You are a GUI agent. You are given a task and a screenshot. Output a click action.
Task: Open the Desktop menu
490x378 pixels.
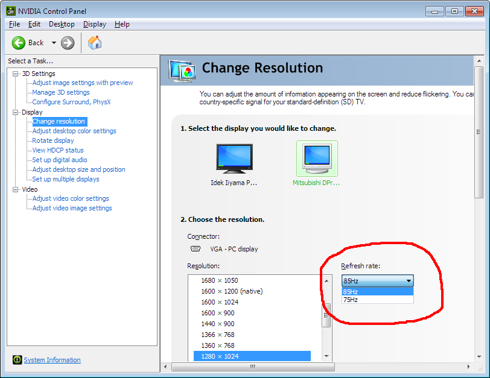coord(62,24)
